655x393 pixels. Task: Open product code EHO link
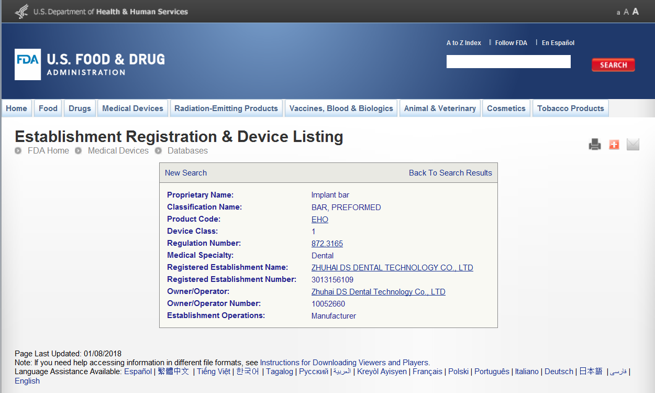320,220
